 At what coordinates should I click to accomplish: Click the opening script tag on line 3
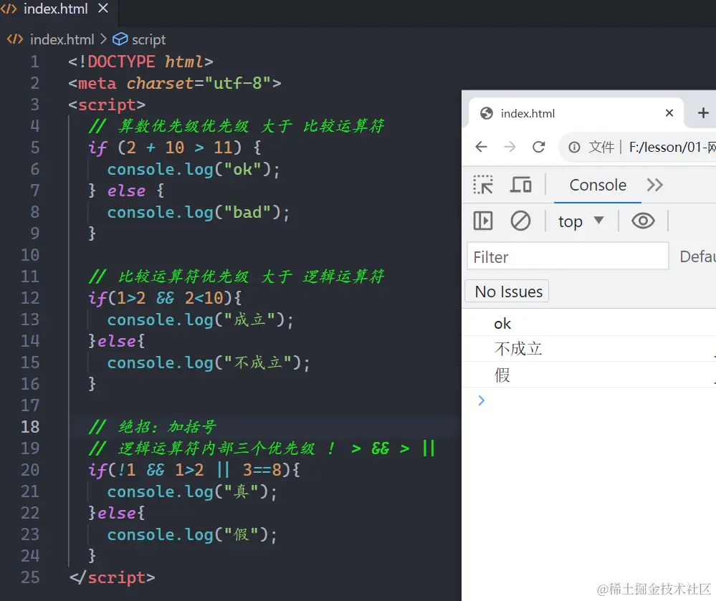click(107, 105)
